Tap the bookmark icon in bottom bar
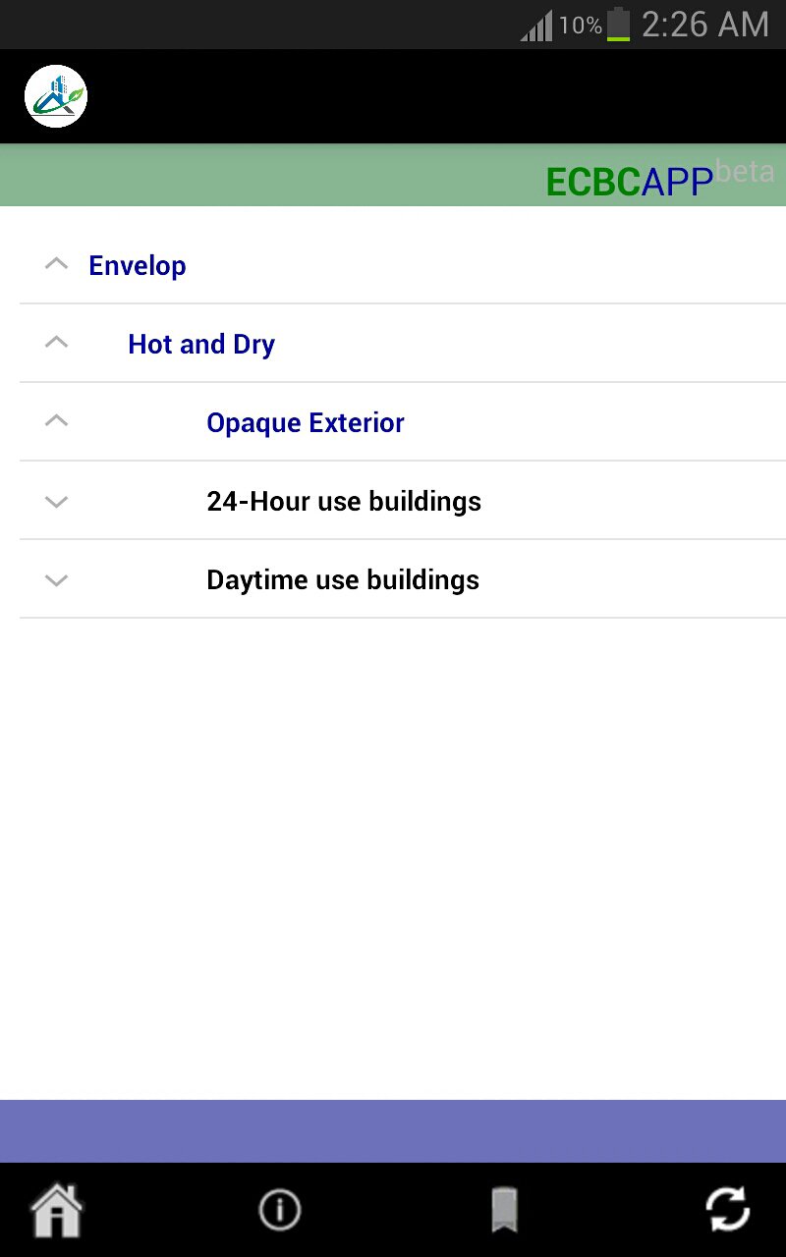 [504, 1210]
